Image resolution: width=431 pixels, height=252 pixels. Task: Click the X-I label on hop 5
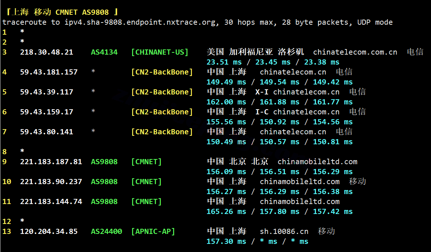pyautogui.click(x=262, y=92)
